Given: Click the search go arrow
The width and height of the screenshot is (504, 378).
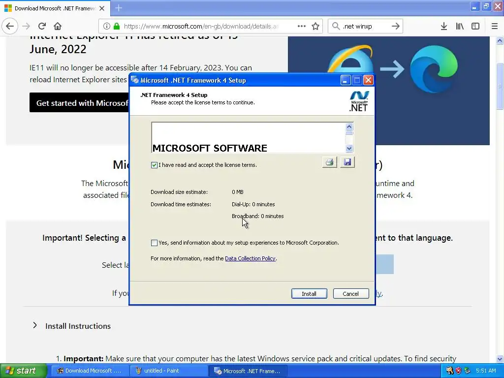Looking at the screenshot, I should (396, 27).
